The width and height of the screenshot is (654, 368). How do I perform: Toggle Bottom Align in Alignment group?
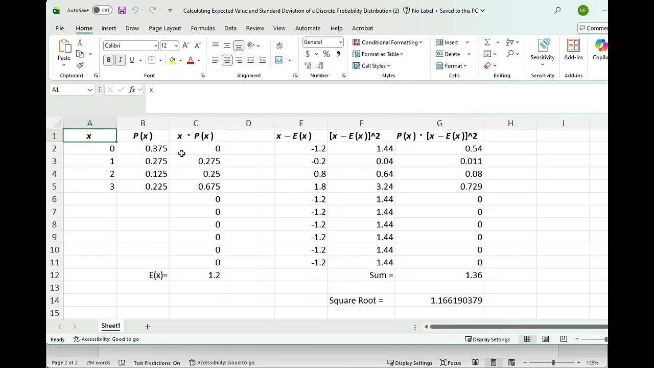(x=239, y=45)
